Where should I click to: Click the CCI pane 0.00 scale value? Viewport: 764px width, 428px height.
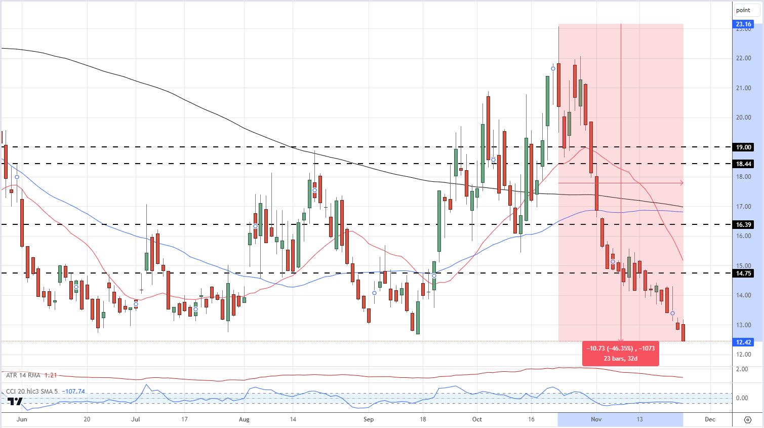tap(742, 398)
